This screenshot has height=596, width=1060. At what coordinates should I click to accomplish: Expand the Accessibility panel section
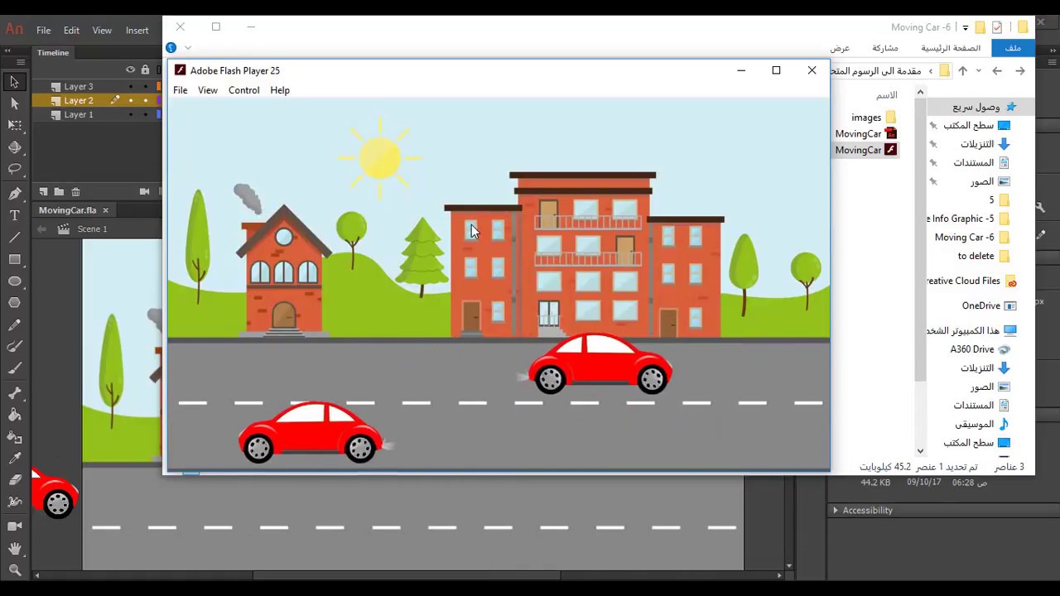(835, 511)
